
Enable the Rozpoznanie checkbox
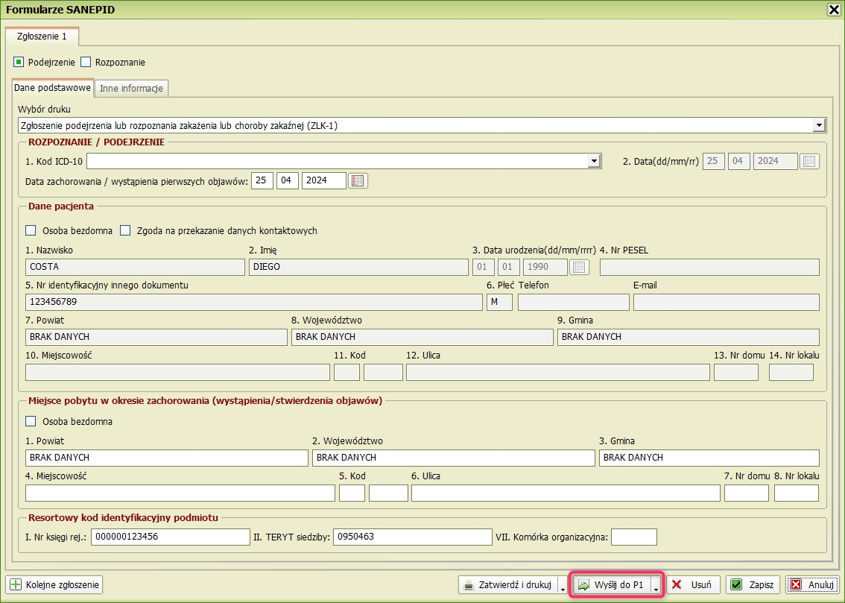[86, 63]
